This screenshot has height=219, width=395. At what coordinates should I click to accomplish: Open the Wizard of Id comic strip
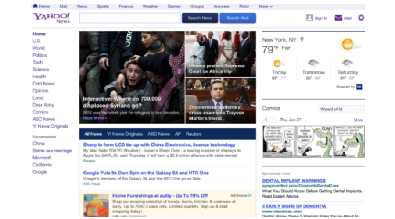click(x=313, y=141)
